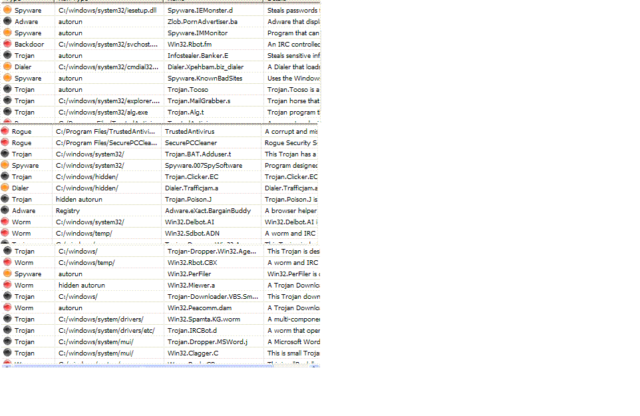Click orange Dialer icon for Dialer.Xpehbam.biz_dialer
This screenshot has height=416, width=640.
click(x=7, y=67)
